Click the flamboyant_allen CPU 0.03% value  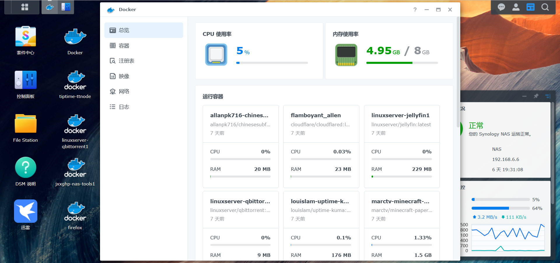pos(342,152)
